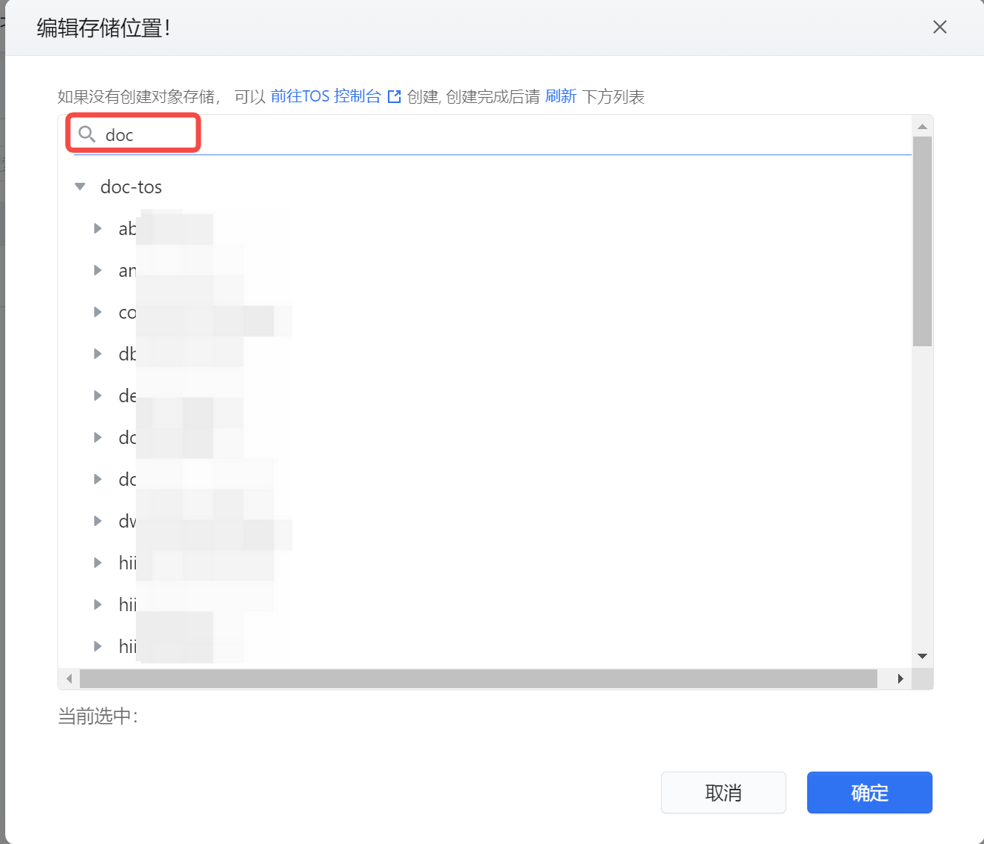The width and height of the screenshot is (984, 844).
Task: Click the vertical scrollbar down arrow
Action: coord(923,656)
